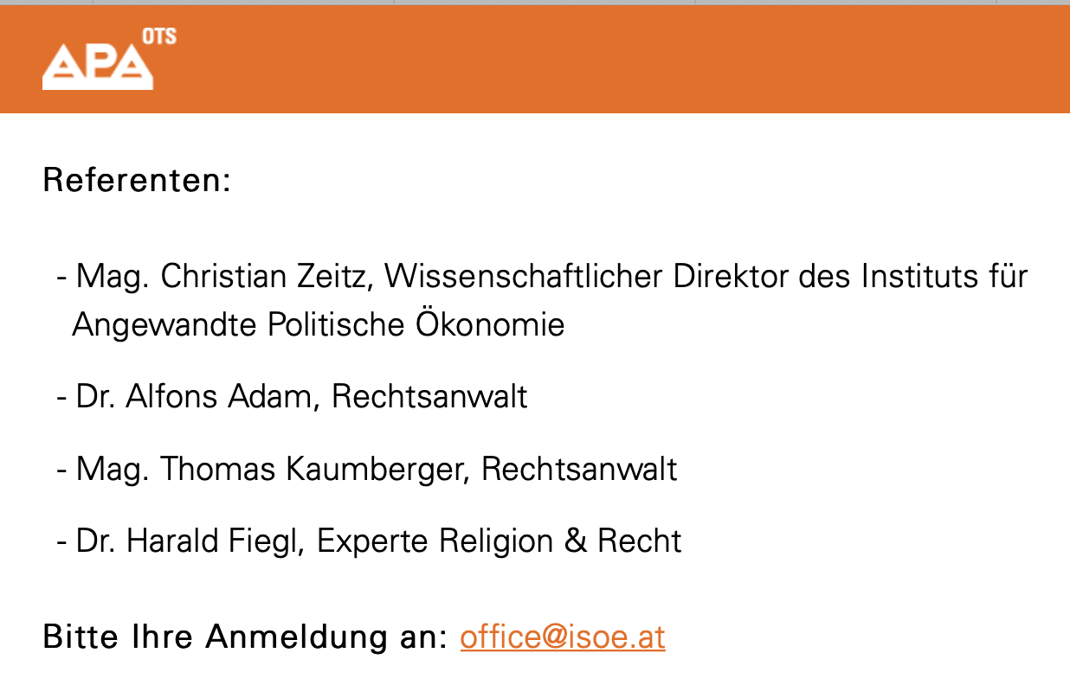
Task: Click "Rechtsanwalt" after Thomas Kaumberger
Action: click(579, 469)
